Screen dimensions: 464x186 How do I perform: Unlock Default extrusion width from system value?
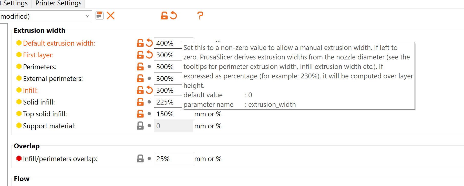tap(140, 43)
